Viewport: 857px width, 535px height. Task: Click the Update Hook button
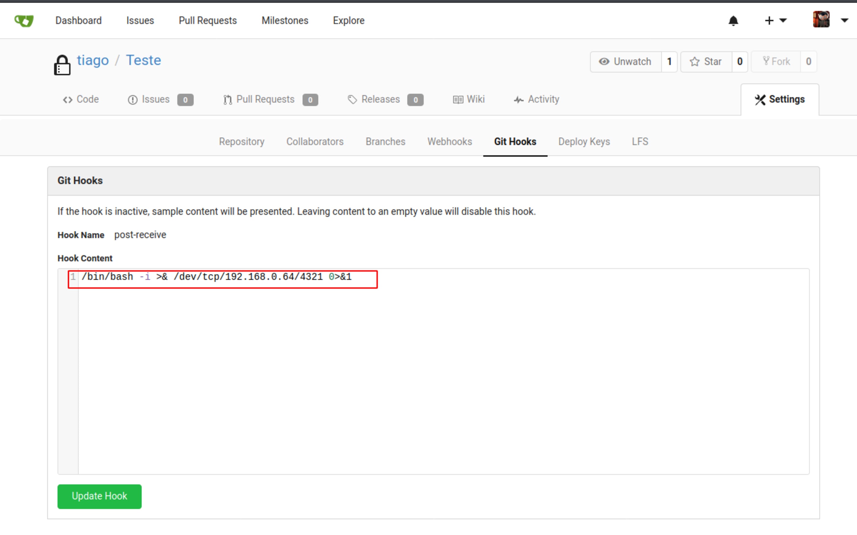[99, 496]
